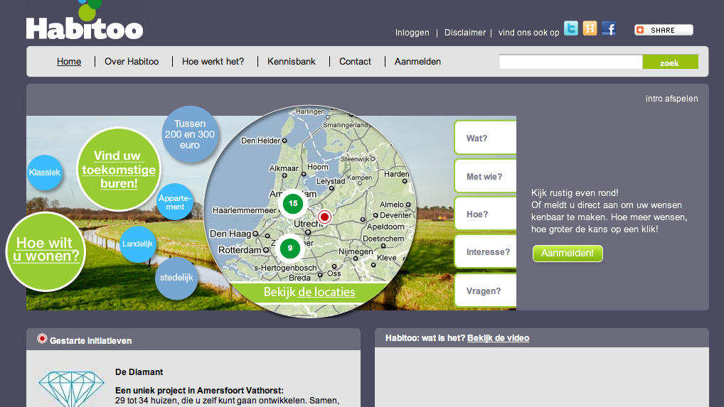Focus the search input field
The height and width of the screenshot is (407, 724).
(570, 62)
